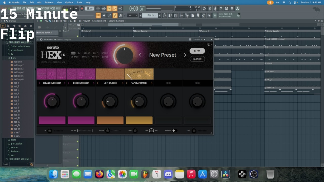The image size is (324, 182).
Task: Open OBS Studio from the dock
Action: [254, 174]
